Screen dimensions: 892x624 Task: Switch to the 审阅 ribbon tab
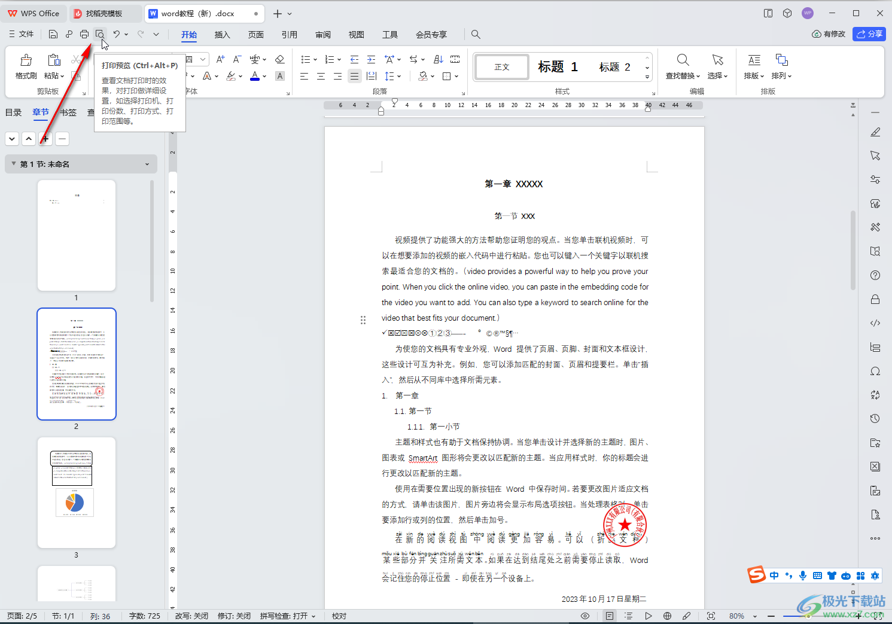pyautogui.click(x=323, y=35)
